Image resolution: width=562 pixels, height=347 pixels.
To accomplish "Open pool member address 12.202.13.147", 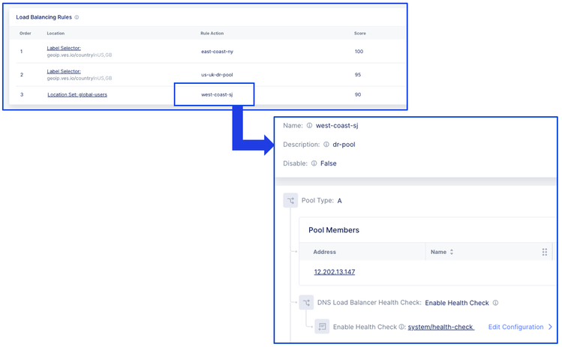I will point(335,272).
